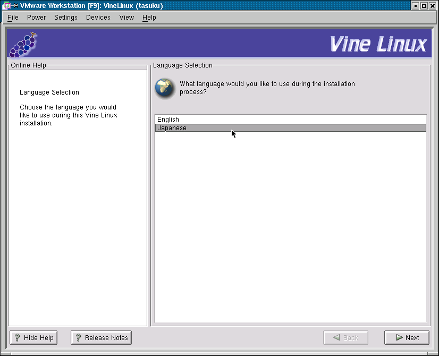439x356 pixels.
Task: Open the Help menu in menu bar
Action: (149, 18)
